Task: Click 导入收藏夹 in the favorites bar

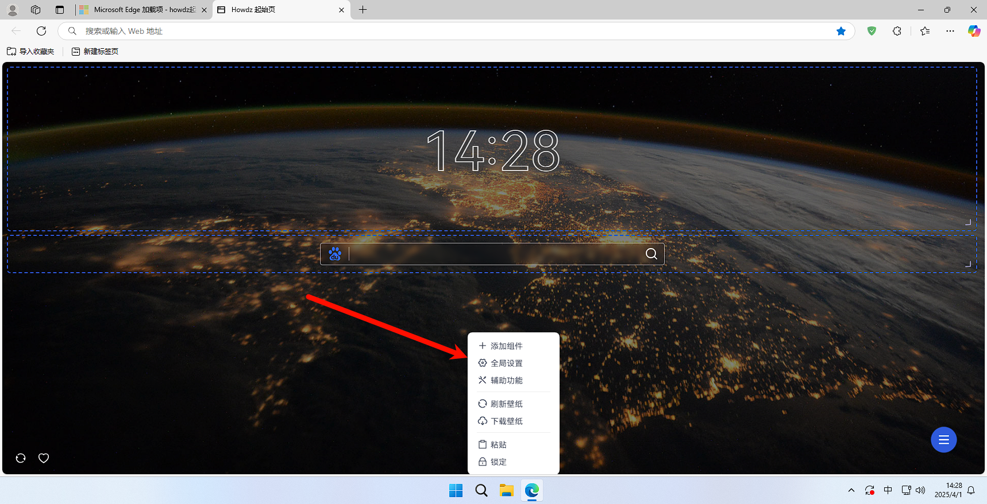Action: pyautogui.click(x=30, y=51)
